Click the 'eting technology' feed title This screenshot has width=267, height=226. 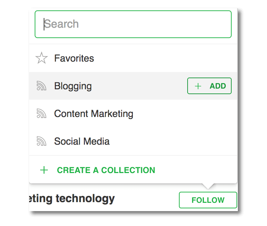pos(72,199)
